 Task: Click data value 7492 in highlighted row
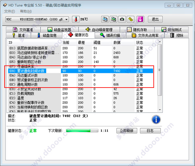point(117,71)
